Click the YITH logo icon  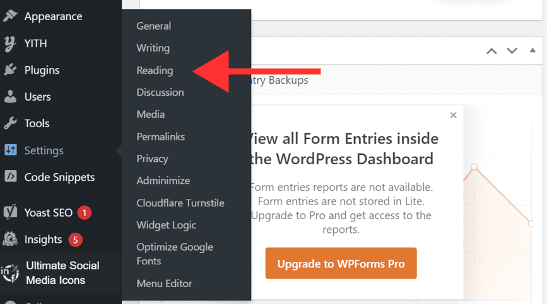[x=10, y=43]
